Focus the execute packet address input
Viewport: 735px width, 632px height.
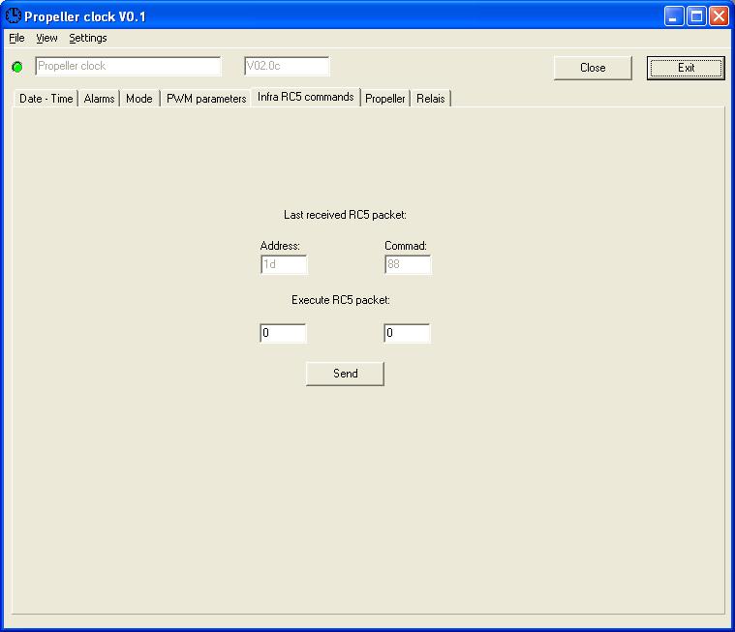click(x=283, y=333)
